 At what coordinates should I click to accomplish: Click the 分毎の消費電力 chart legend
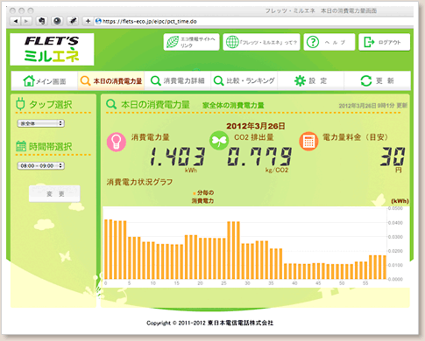pos(203,197)
